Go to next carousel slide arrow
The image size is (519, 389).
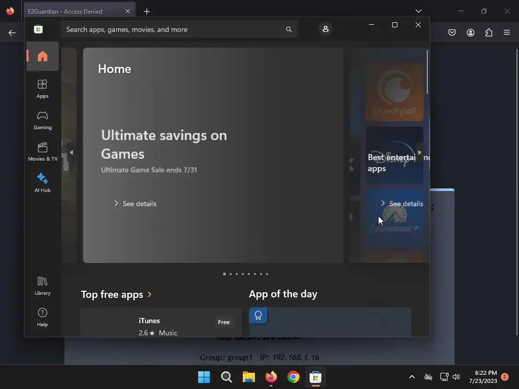click(419, 152)
